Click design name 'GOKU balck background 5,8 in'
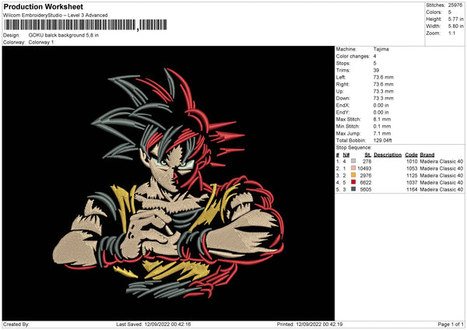 tap(64, 35)
